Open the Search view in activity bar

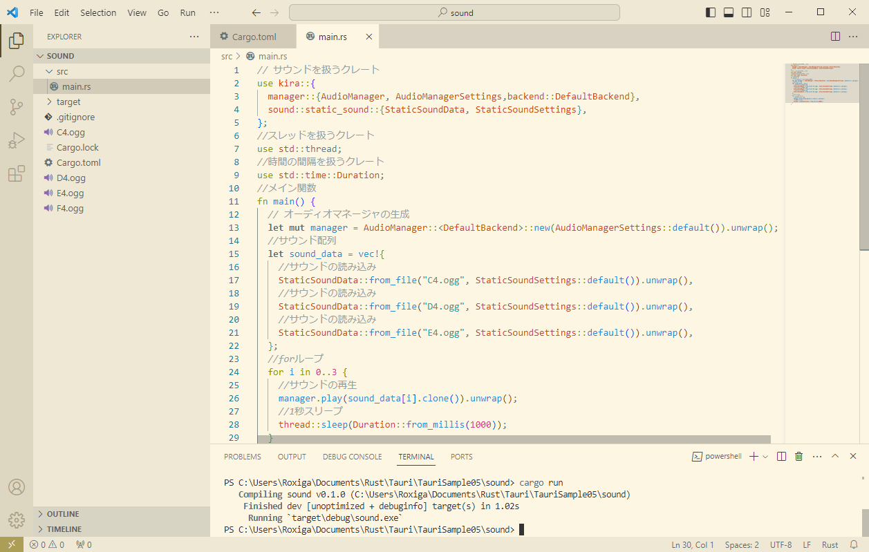17,73
